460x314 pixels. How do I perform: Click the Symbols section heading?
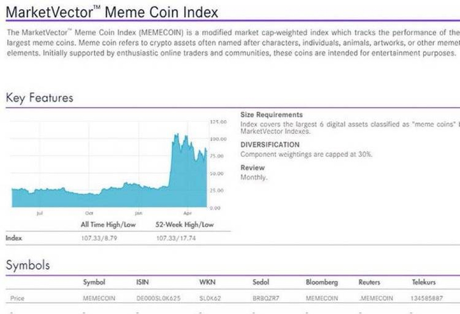coord(28,265)
